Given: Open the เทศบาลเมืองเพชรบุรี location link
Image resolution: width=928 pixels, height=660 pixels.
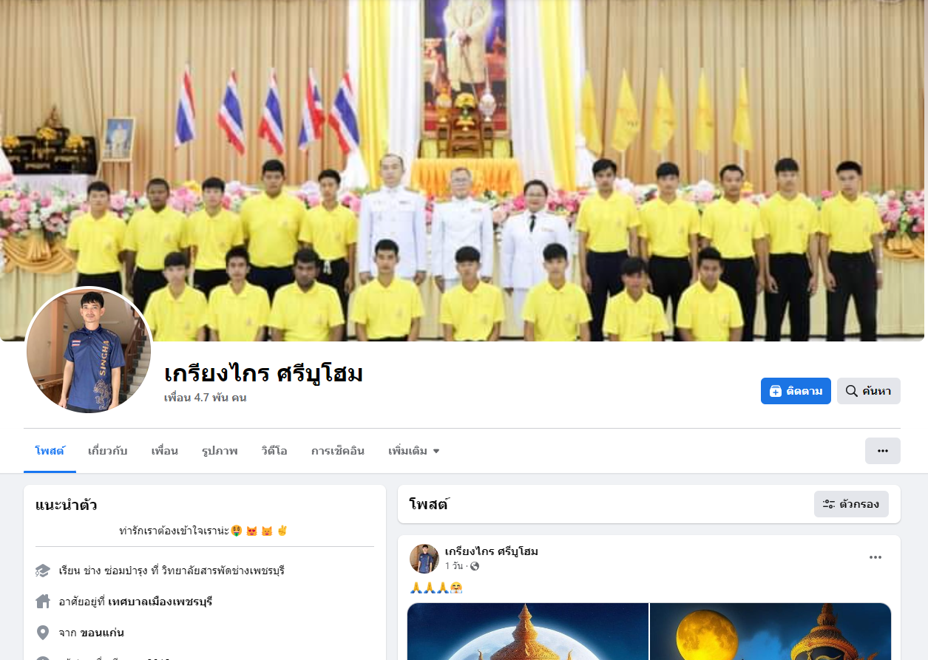Looking at the screenshot, I should (x=160, y=602).
